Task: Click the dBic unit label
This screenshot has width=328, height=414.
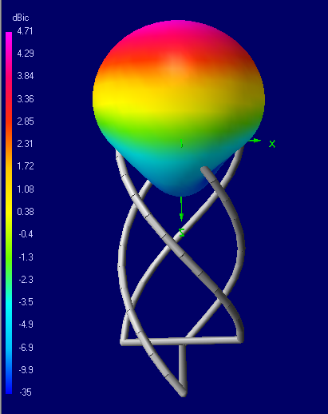Action: pos(21,18)
